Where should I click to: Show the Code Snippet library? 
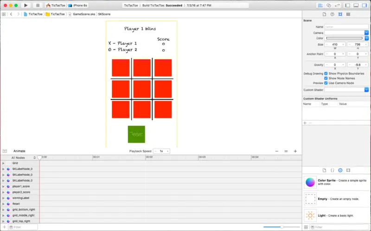332,170
